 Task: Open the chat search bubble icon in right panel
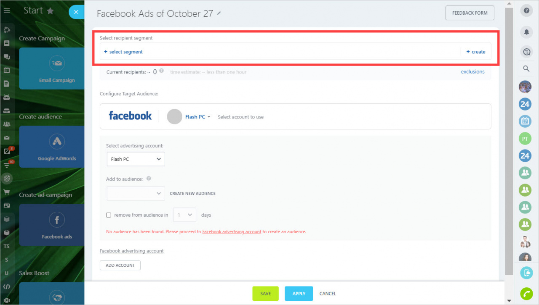pos(526,52)
